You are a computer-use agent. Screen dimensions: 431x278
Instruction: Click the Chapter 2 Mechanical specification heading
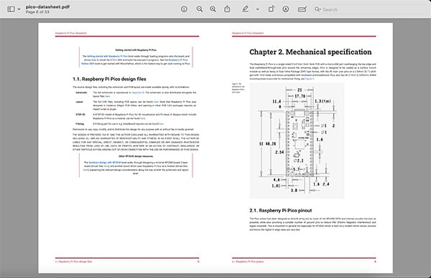click(x=310, y=52)
